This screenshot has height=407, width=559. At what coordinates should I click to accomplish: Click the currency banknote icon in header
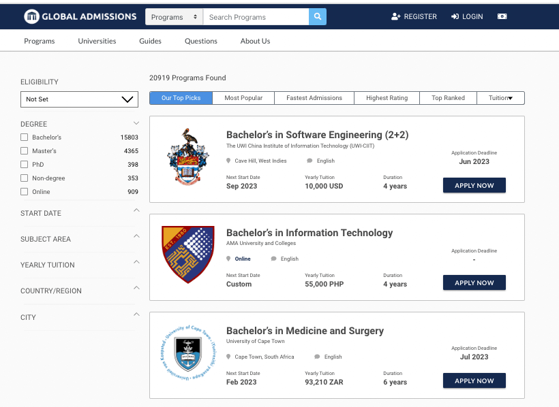tap(502, 17)
